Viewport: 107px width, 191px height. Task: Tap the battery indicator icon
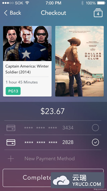[101, 3]
